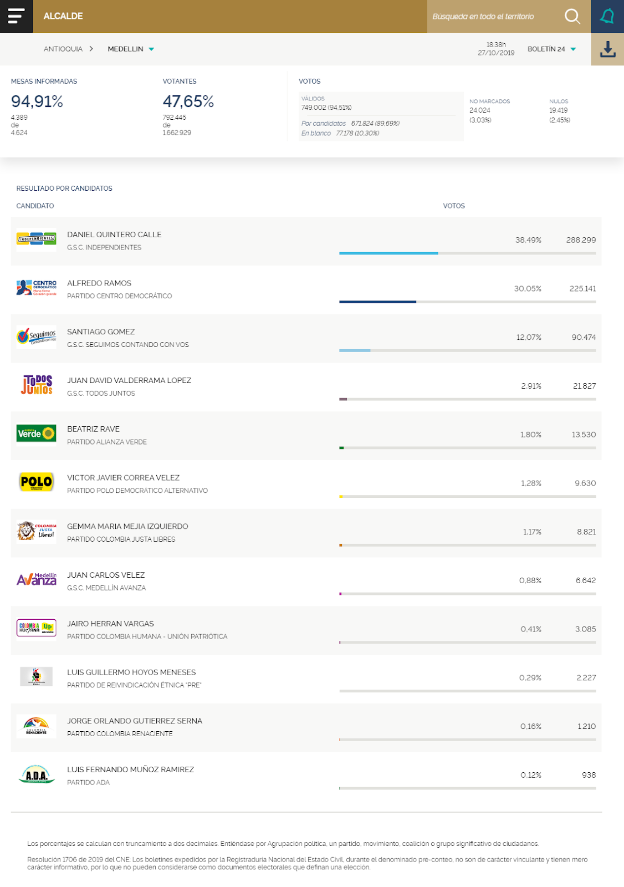Select candidate Daniel Quintero Calle

(x=114, y=235)
